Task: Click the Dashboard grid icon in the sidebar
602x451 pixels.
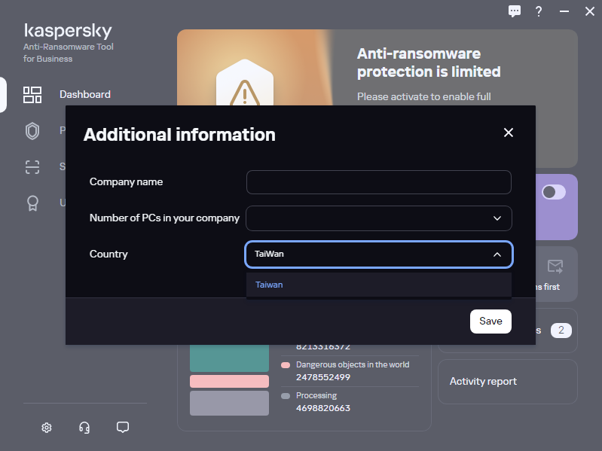Action: tap(32, 95)
